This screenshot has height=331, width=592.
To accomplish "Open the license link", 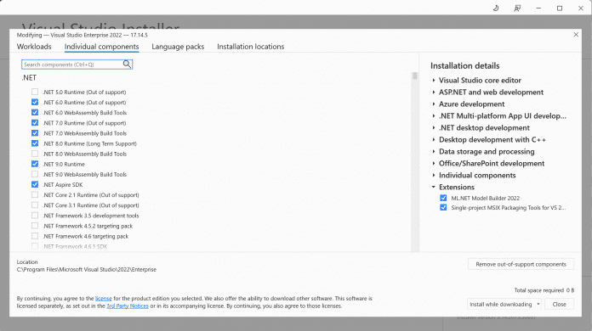I will 104,298.
